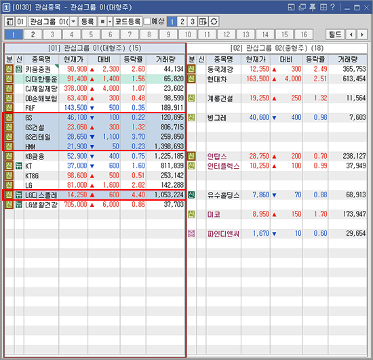The width and height of the screenshot is (373, 360).
Task: Click the 뉴 news icon in the LG생활건강 row
Action: click(19, 205)
